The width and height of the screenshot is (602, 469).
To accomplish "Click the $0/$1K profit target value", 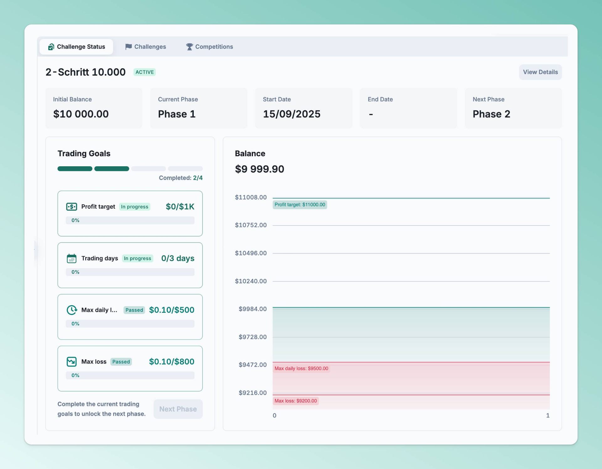I will (x=180, y=207).
